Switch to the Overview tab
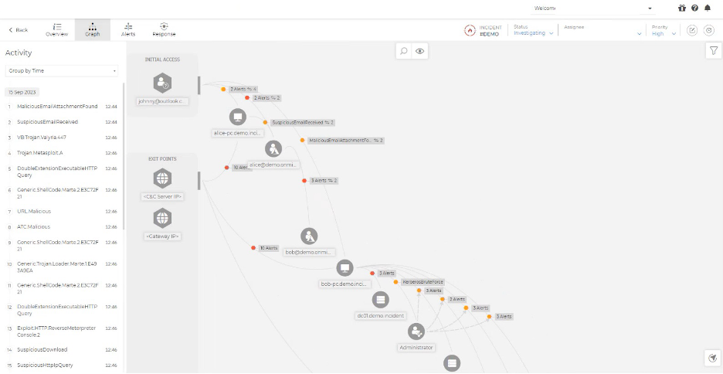The image size is (723, 374). coord(57,29)
